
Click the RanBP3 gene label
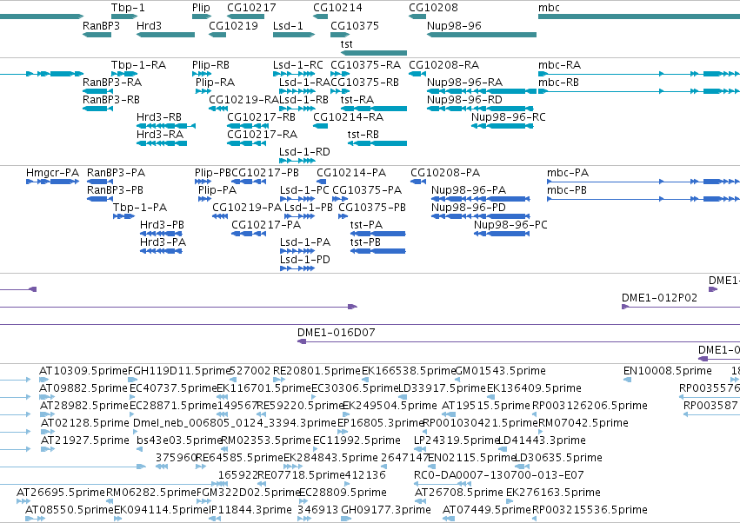point(101,25)
